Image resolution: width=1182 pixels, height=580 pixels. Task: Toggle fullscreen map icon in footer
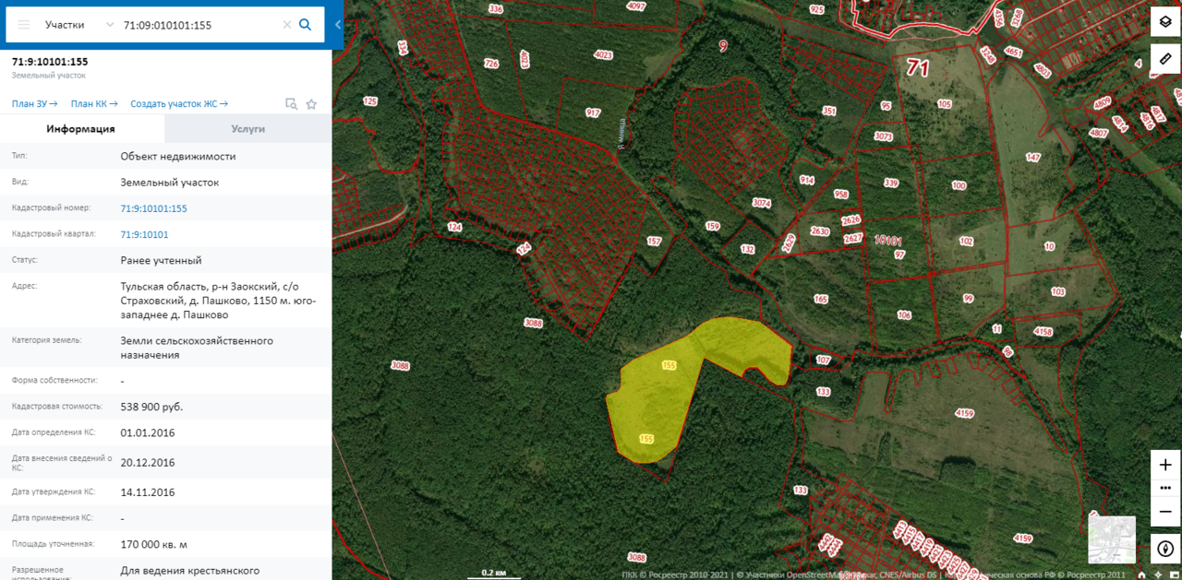point(1174,574)
